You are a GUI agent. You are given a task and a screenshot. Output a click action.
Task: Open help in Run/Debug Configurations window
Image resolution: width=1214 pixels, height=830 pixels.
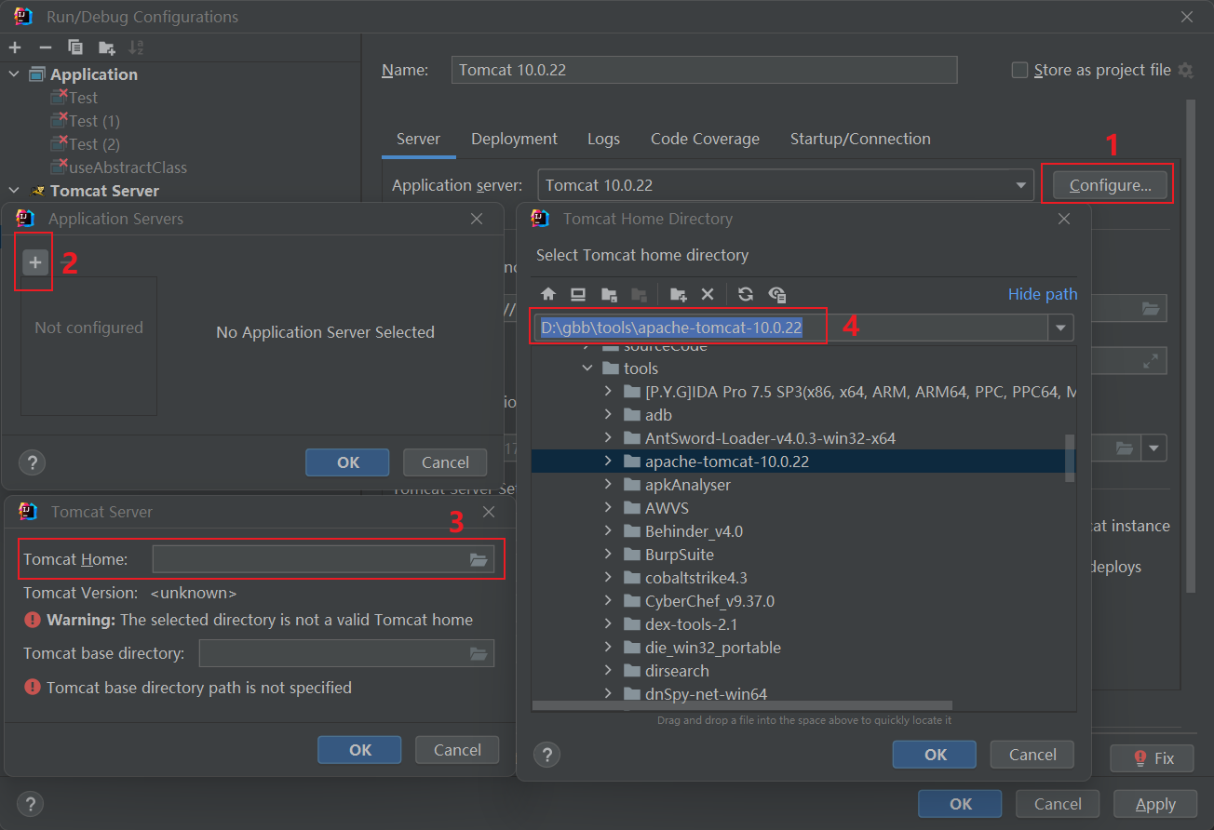30,804
